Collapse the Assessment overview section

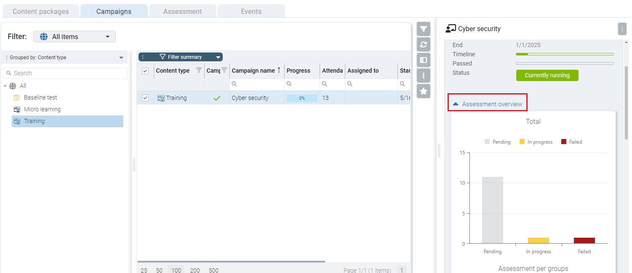coord(487,104)
